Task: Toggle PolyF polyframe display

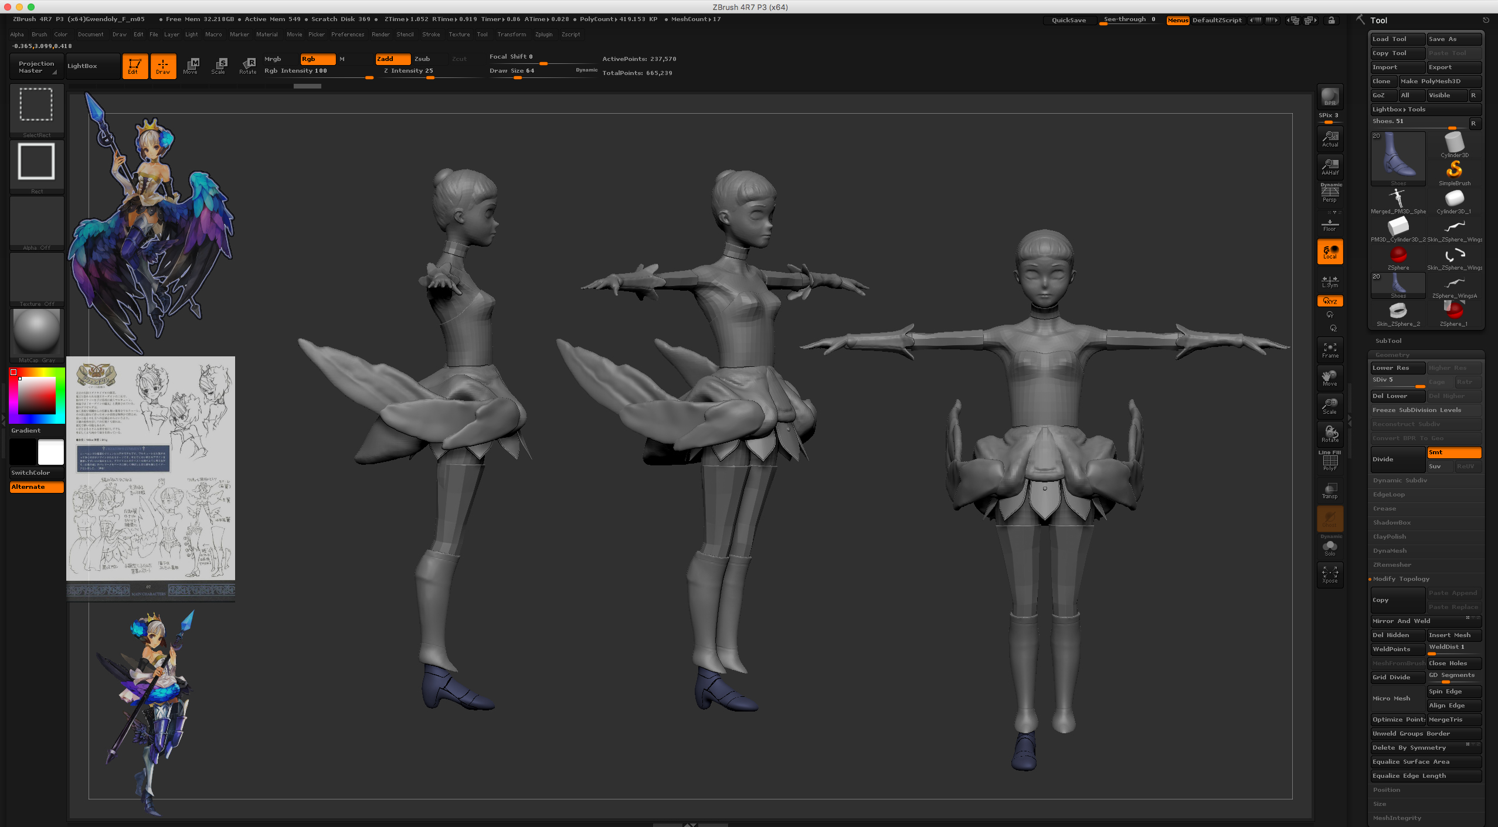Action: point(1330,462)
